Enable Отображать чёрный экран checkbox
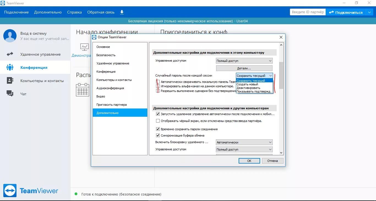Viewport: 376px width, 201px height. pyautogui.click(x=158, y=121)
